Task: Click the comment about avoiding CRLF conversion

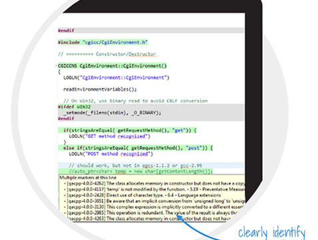Action: click(136, 101)
